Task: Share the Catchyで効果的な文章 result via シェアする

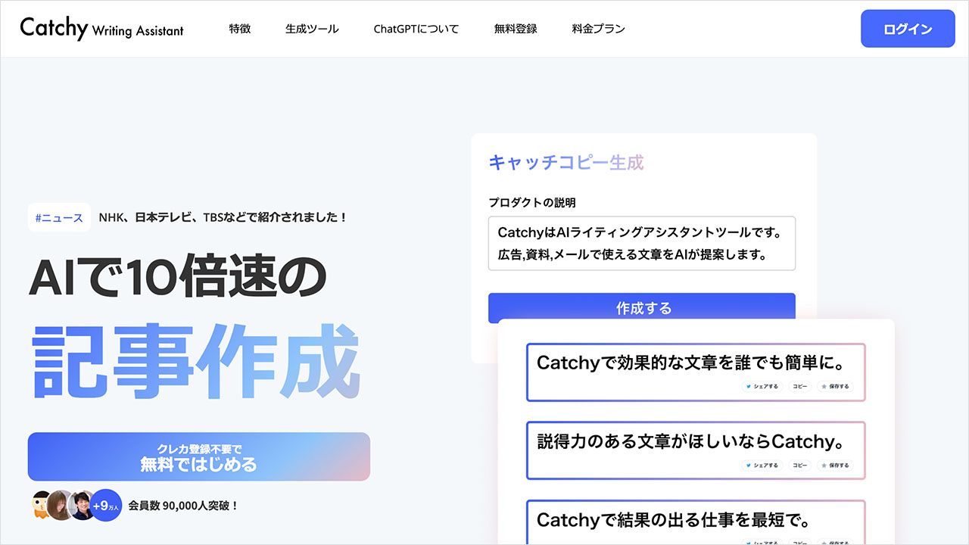Action: [x=762, y=386]
